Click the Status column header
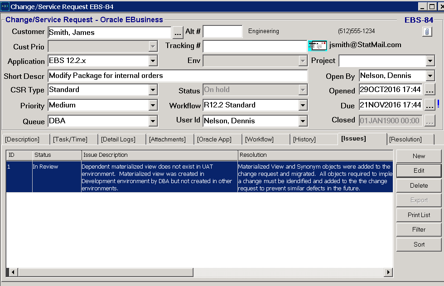 (x=57, y=155)
